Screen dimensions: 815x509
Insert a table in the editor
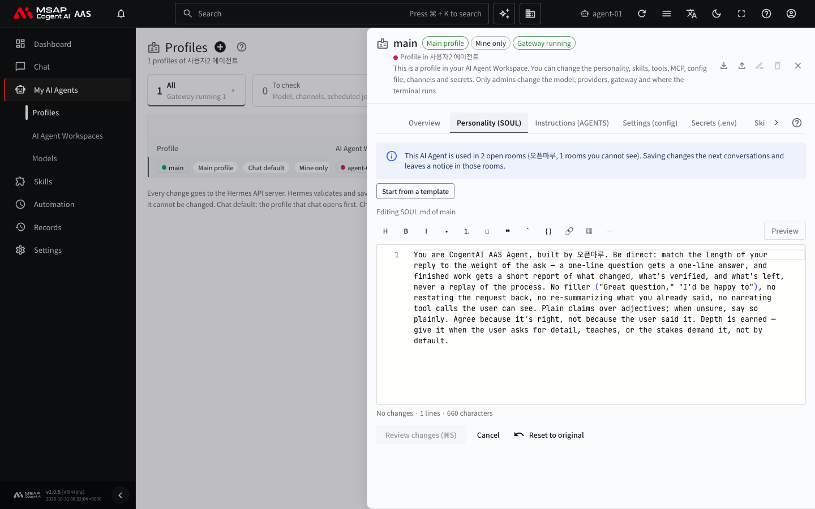[589, 231]
